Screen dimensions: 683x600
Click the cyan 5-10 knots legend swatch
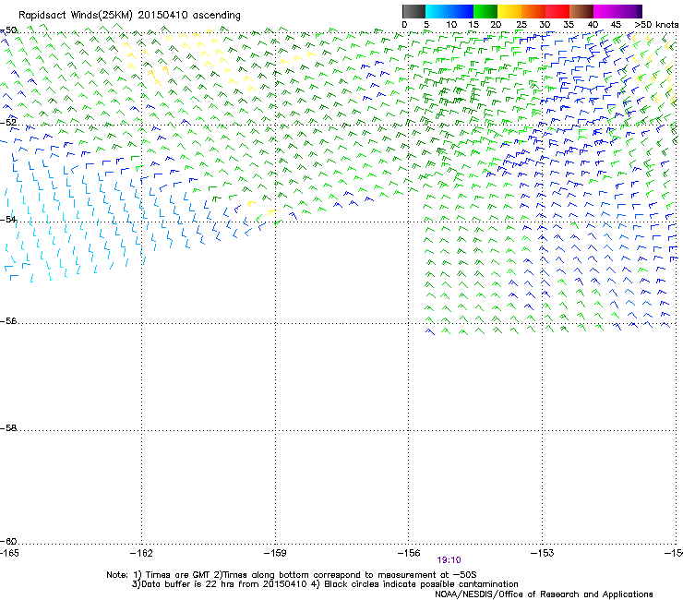coord(437,11)
